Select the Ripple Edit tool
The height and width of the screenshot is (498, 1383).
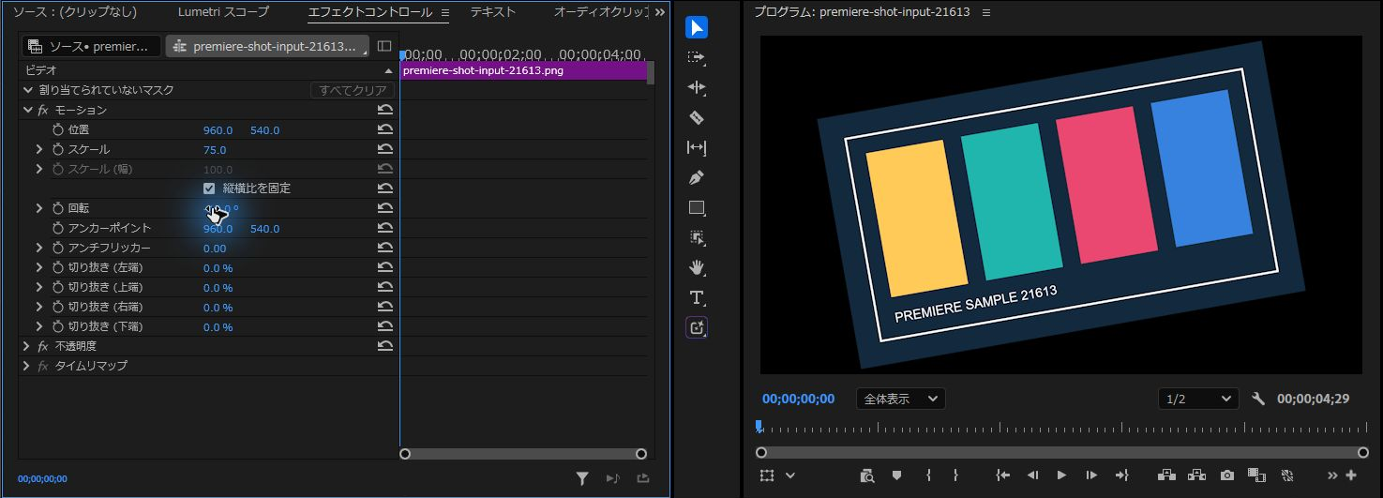point(697,87)
